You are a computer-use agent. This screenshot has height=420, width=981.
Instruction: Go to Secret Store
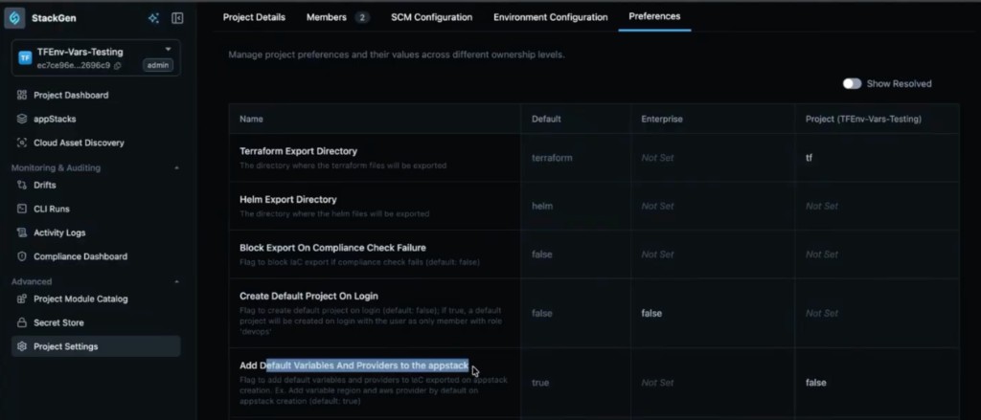click(x=96, y=322)
